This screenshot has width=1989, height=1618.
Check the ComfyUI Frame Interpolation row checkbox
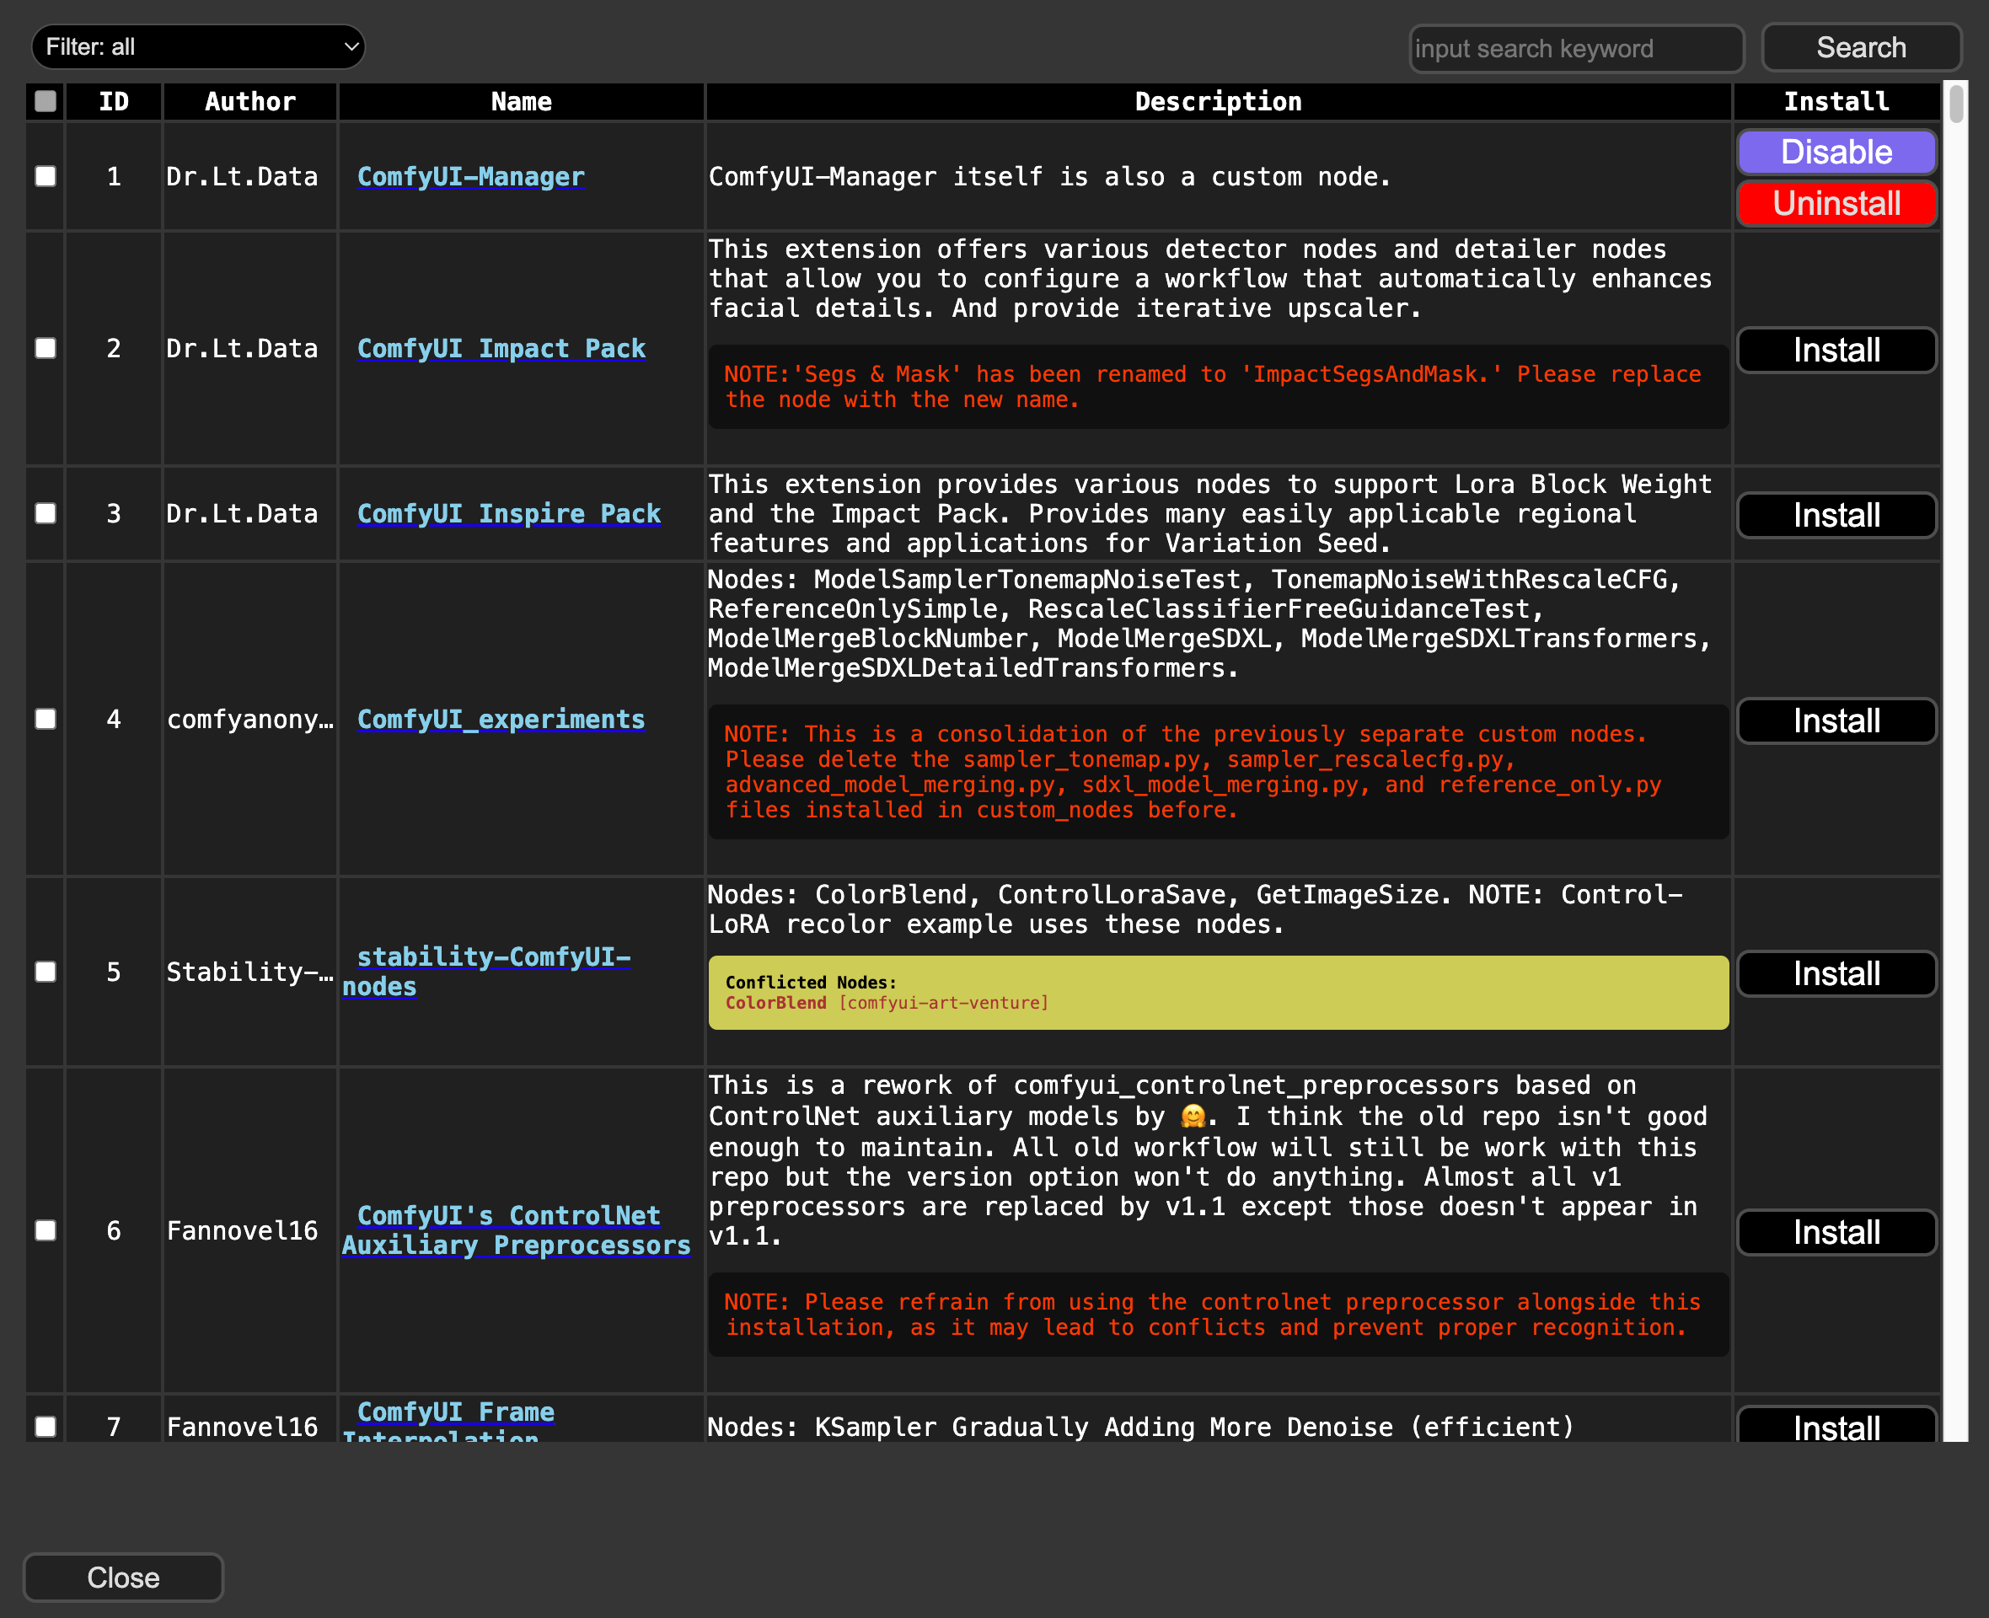45,1426
